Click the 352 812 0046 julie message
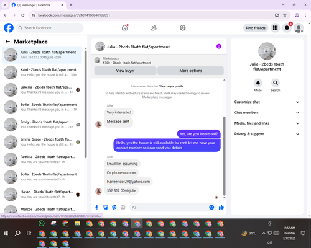 pyautogui.click(x=121, y=190)
